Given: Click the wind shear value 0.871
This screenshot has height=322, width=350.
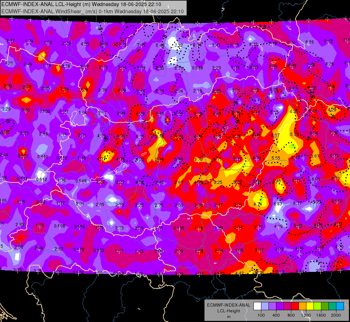Looking at the screenshot, I should (22, 179).
